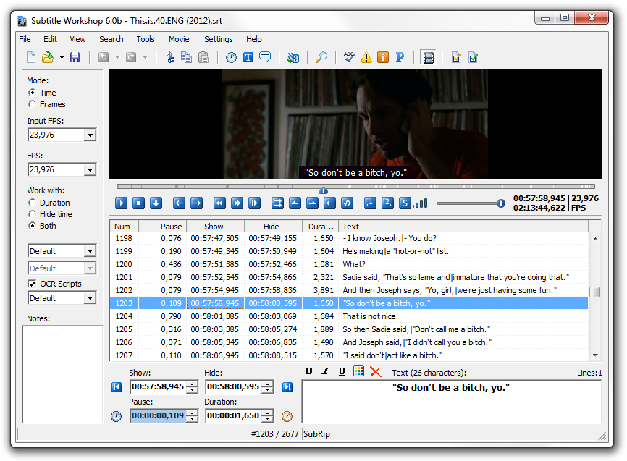
Task: Open the Movie menu
Action: coord(178,39)
